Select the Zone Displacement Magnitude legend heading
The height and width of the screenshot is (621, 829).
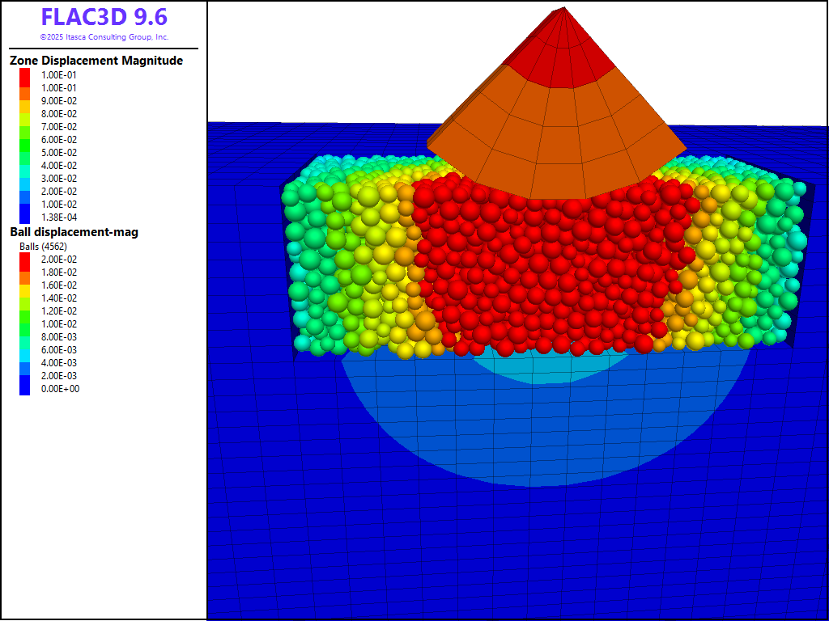coord(96,61)
